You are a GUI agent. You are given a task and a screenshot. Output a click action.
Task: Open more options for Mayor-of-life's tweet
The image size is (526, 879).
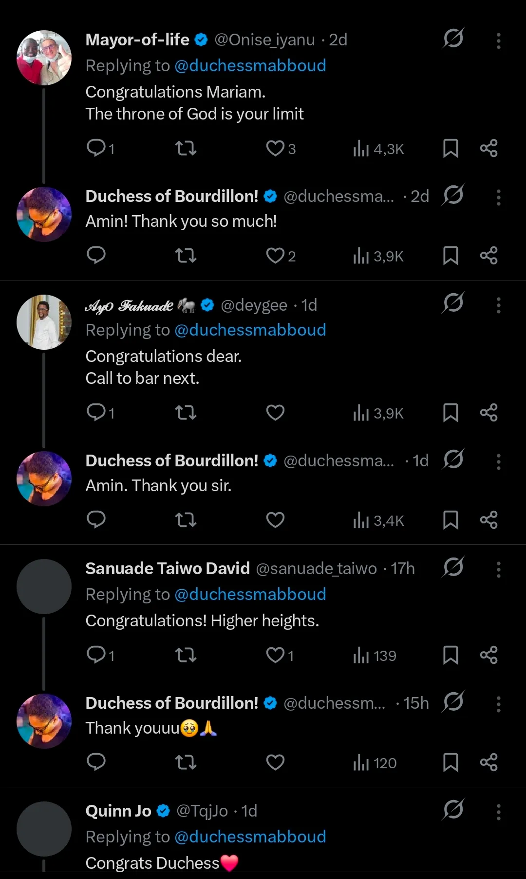click(x=498, y=41)
